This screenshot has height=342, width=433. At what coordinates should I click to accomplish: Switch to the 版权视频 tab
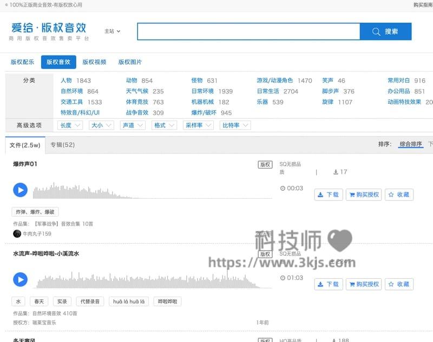click(x=94, y=62)
